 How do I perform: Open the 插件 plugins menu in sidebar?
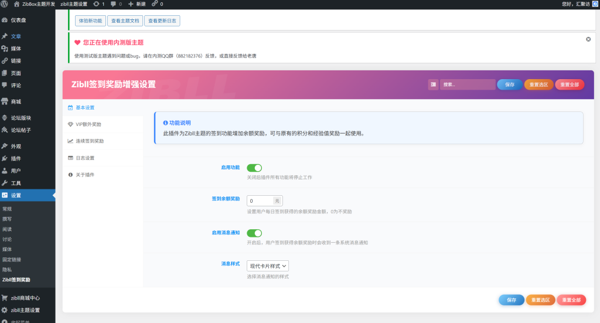pos(16,158)
